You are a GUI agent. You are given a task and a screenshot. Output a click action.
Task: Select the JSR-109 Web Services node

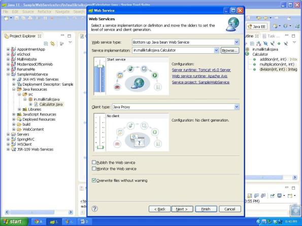35,149
